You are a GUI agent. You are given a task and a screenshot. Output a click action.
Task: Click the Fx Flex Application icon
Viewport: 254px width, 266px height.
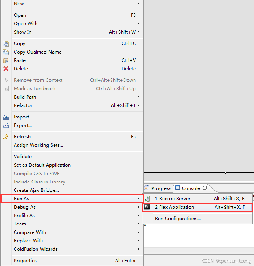point(147,207)
